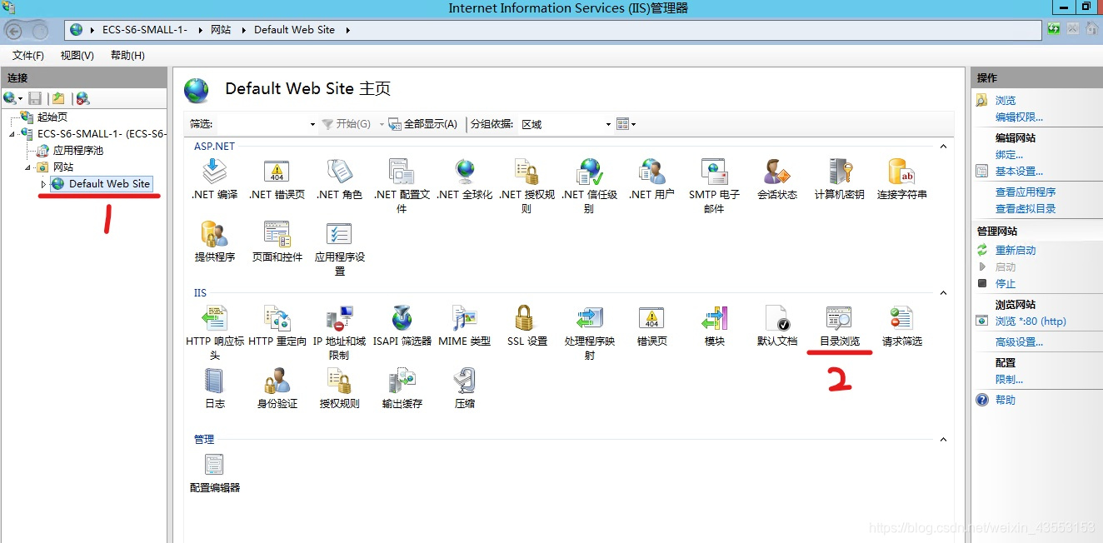
Task: Click the 重新启动 restart link
Action: [x=1016, y=251]
